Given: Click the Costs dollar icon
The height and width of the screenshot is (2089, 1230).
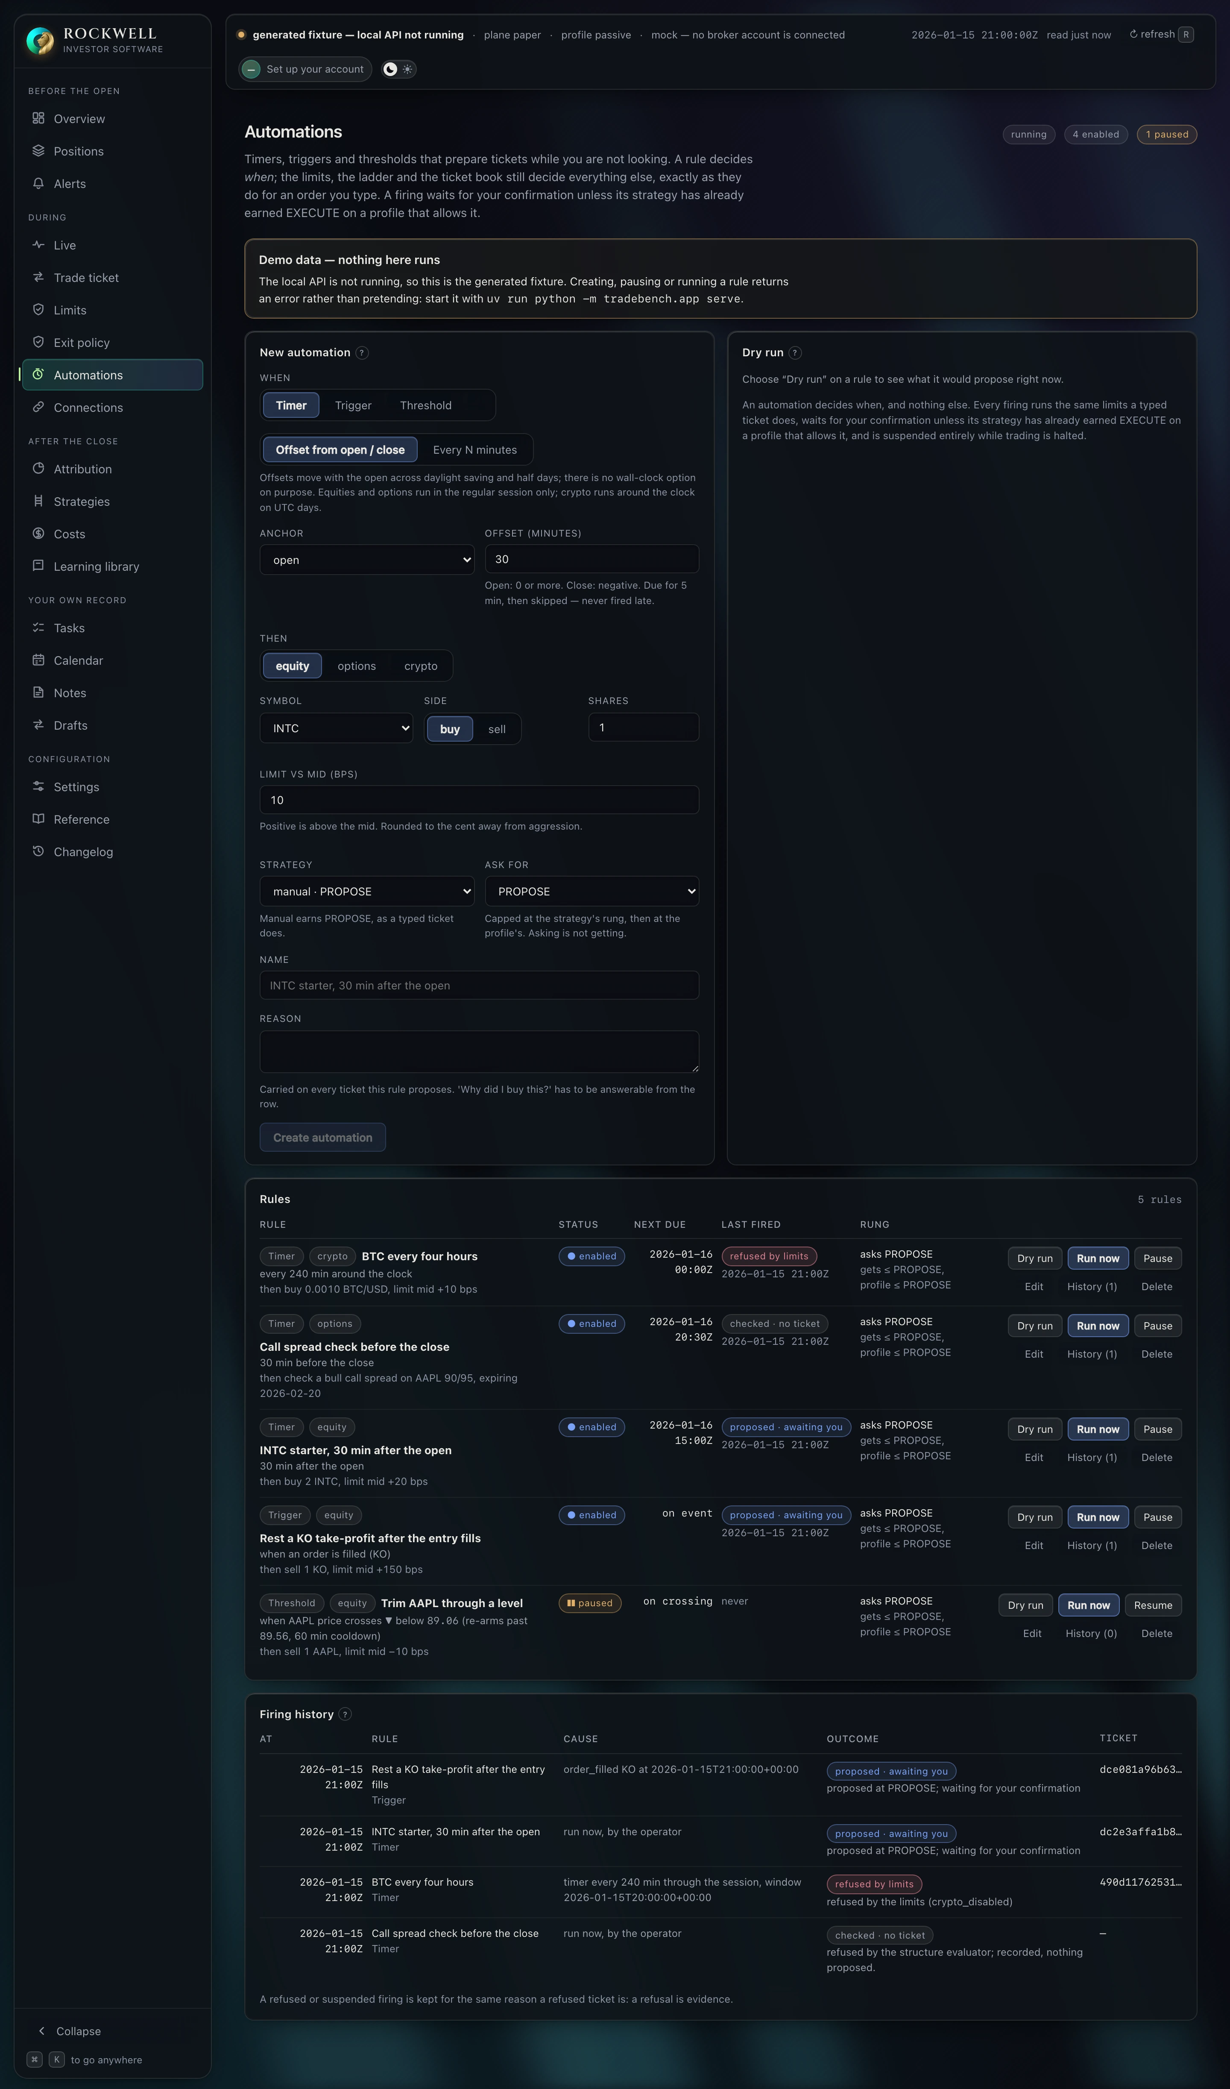Looking at the screenshot, I should [x=38, y=533].
